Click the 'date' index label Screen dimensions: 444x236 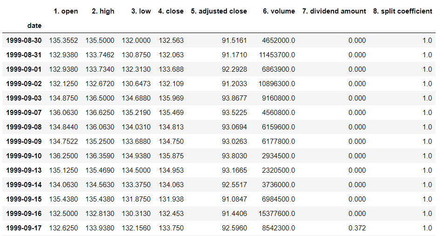point(34,26)
